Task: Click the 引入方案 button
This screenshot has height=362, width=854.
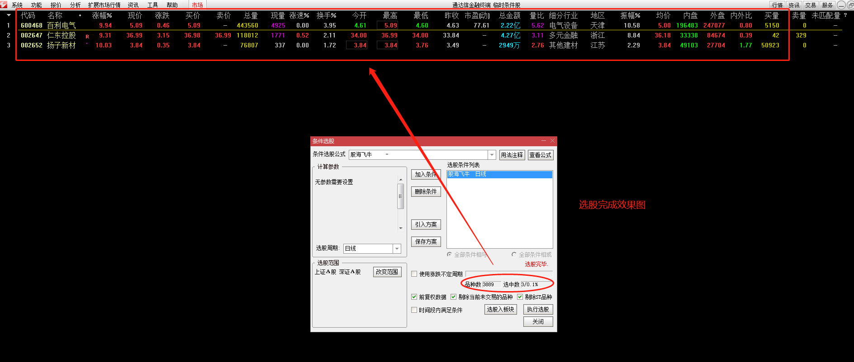Action: [x=426, y=224]
